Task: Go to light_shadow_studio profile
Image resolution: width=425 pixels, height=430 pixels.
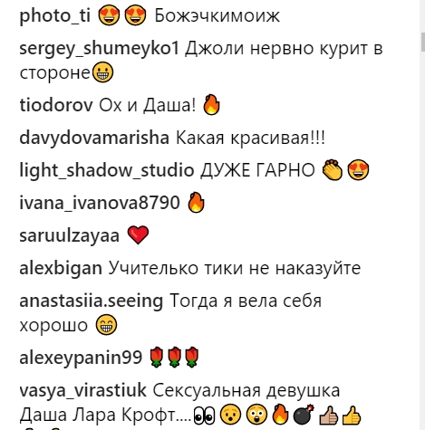Action: (x=107, y=170)
